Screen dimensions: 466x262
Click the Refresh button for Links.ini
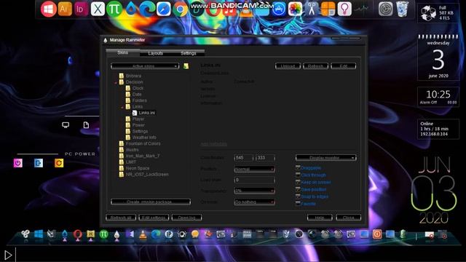315,66
